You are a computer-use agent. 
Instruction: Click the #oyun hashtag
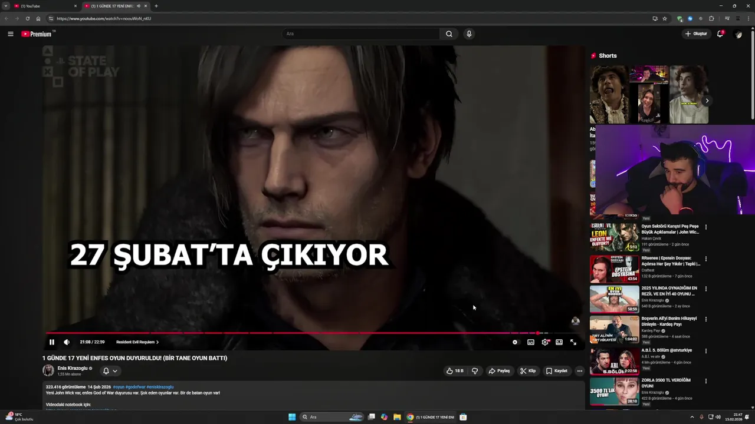119,387
